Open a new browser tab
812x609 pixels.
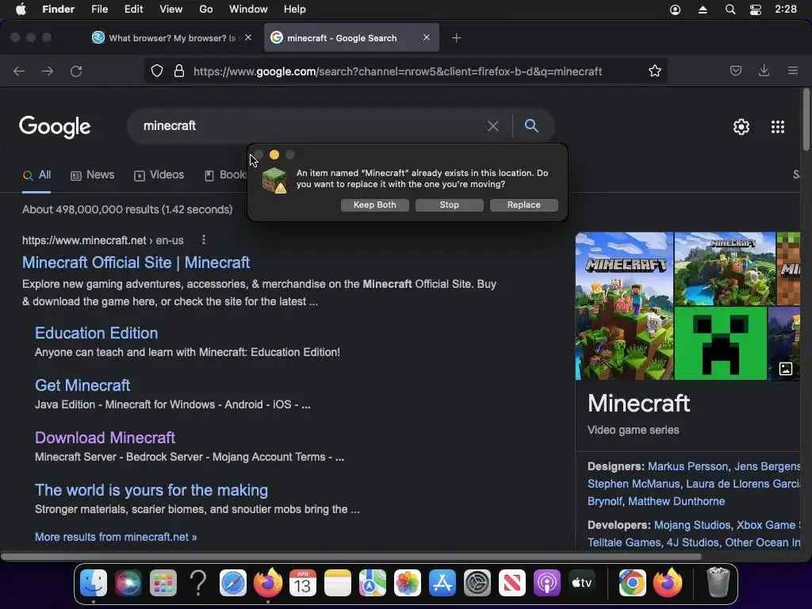pos(456,38)
